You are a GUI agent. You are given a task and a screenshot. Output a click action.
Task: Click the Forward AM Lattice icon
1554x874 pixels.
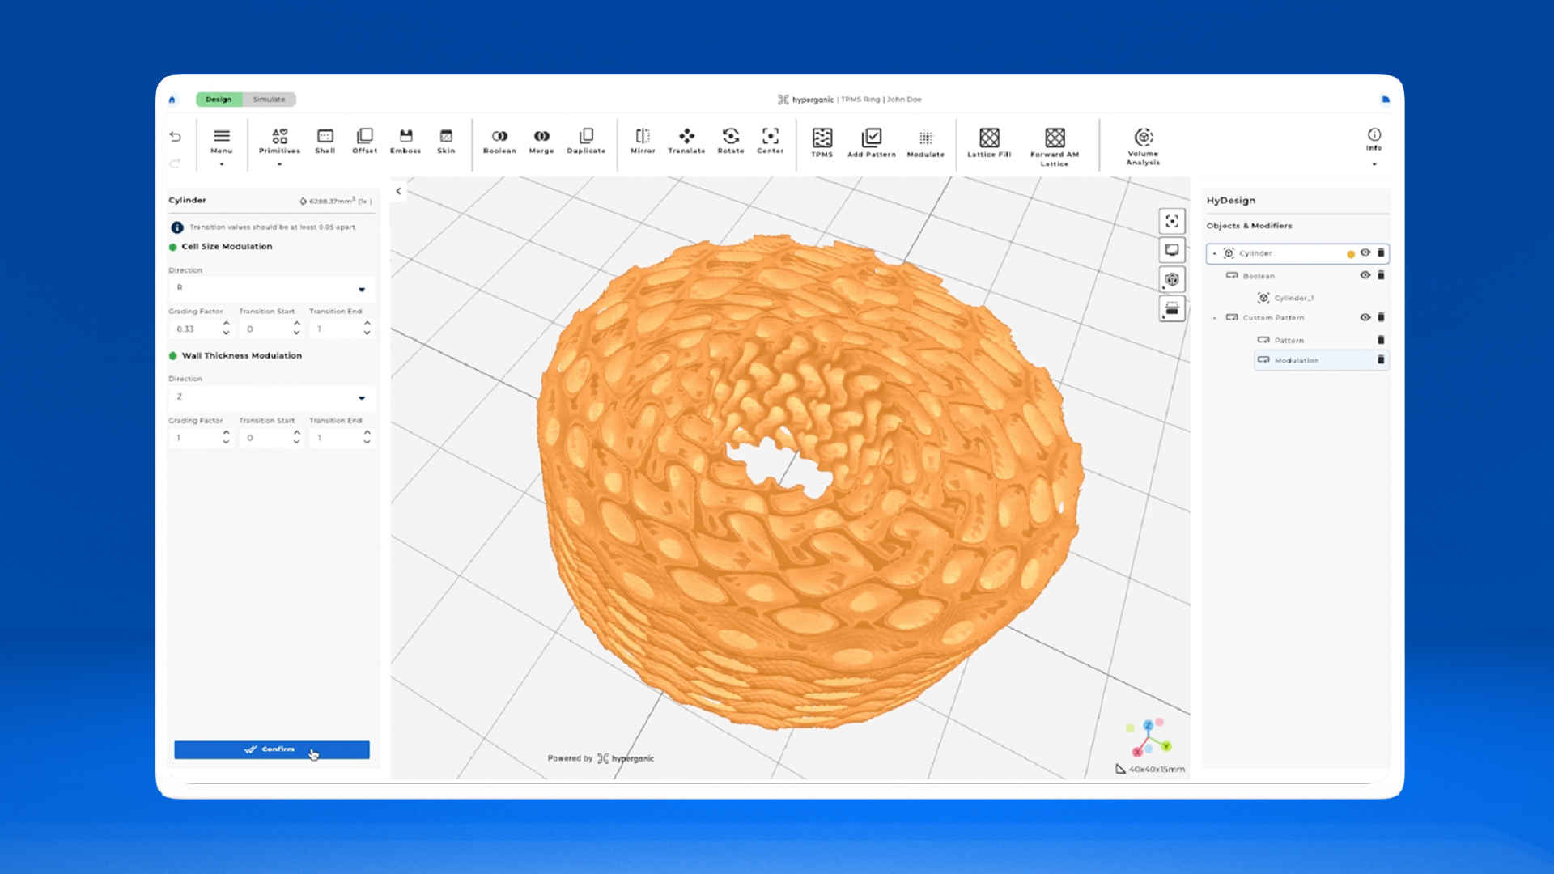(1054, 138)
